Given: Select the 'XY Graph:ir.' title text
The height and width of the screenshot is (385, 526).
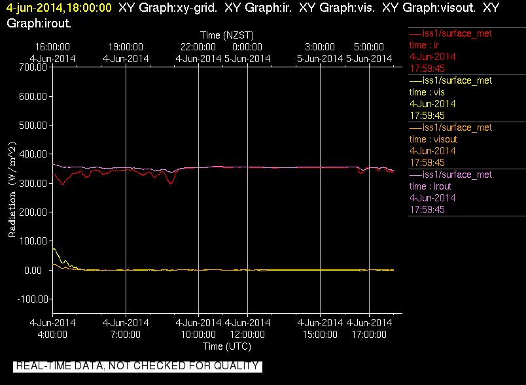Looking at the screenshot, I should pos(258,7).
